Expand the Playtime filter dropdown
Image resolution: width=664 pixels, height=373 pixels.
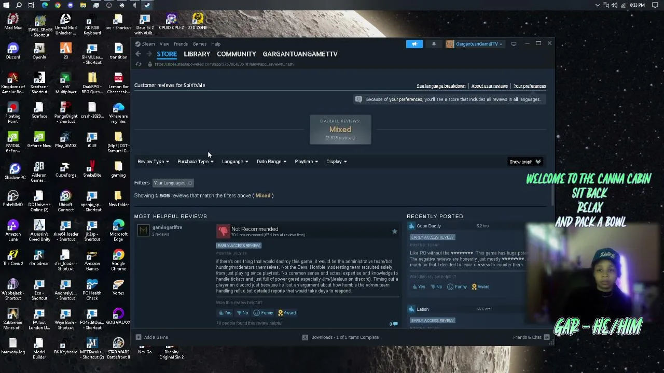pos(306,162)
